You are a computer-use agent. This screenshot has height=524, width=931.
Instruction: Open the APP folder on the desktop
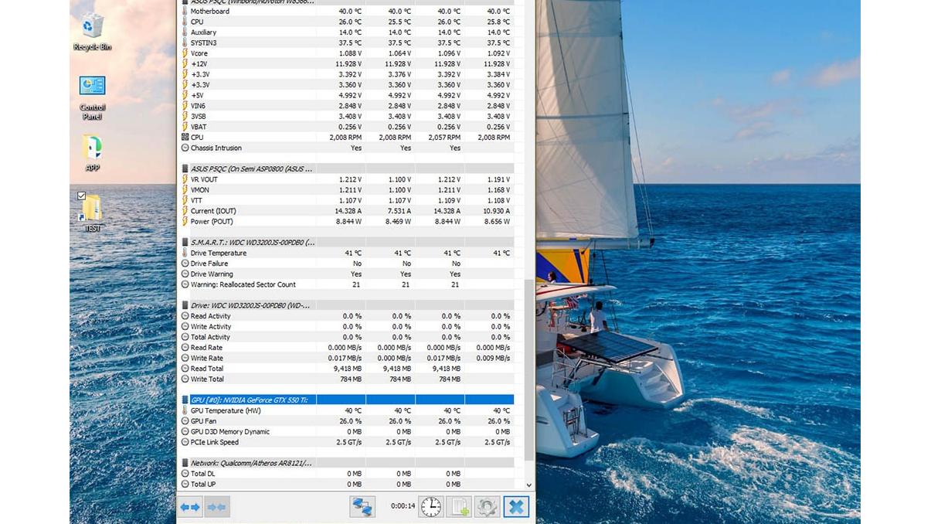[x=92, y=151]
